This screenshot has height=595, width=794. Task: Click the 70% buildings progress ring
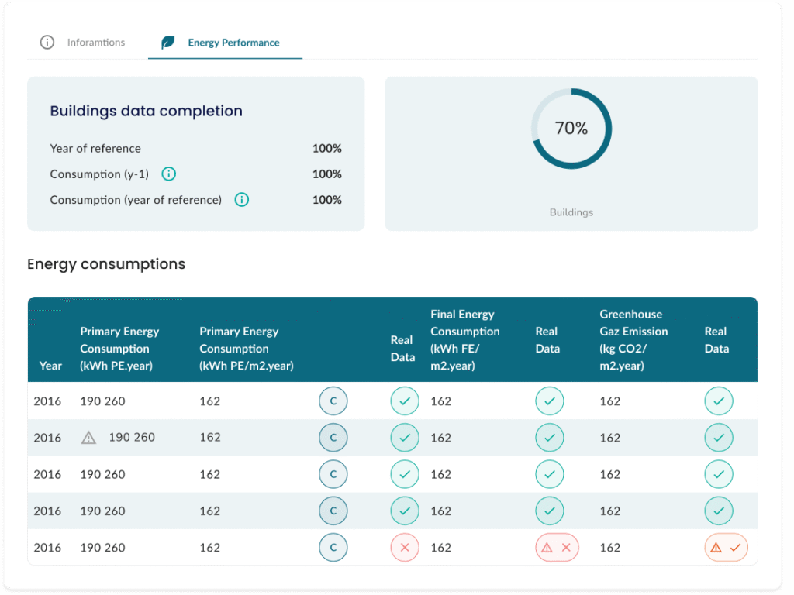click(571, 129)
